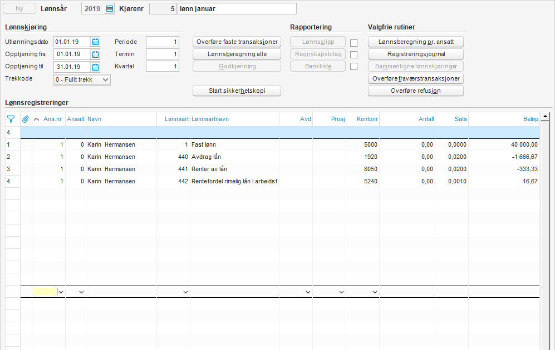Click the Kjørenr description text field
Screen dimensions: 555x350
(x=237, y=9)
